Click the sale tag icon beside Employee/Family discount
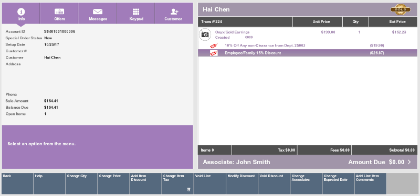 pyautogui.click(x=214, y=53)
